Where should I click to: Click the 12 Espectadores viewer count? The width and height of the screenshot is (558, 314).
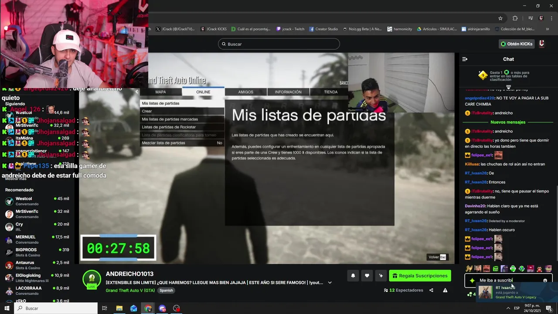[403, 290]
